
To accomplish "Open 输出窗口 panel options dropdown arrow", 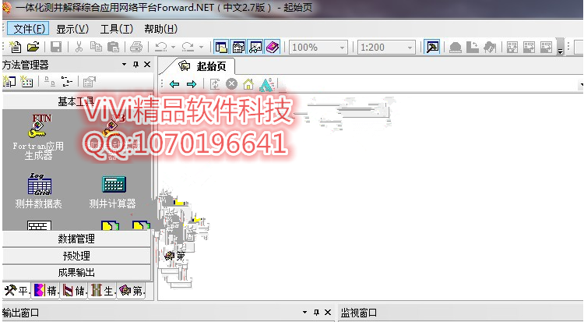I will [x=304, y=313].
